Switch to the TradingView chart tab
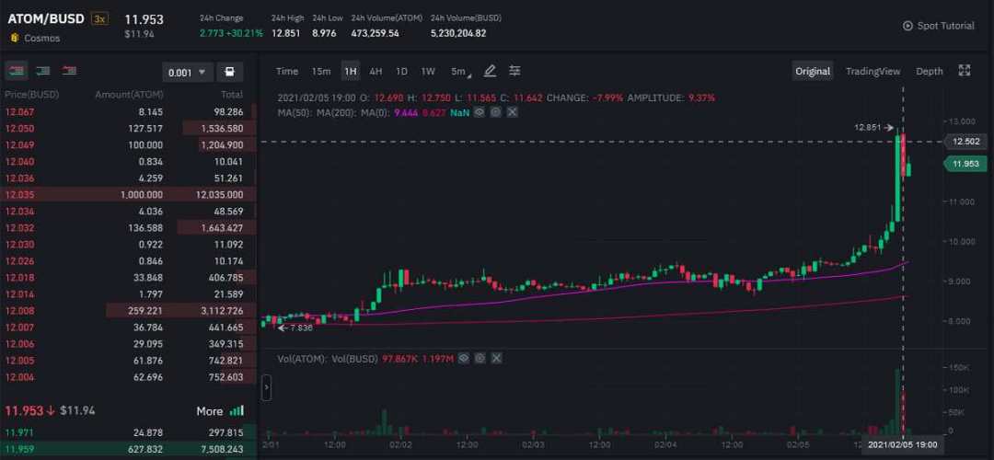The width and height of the screenshot is (994, 460). pyautogui.click(x=873, y=71)
